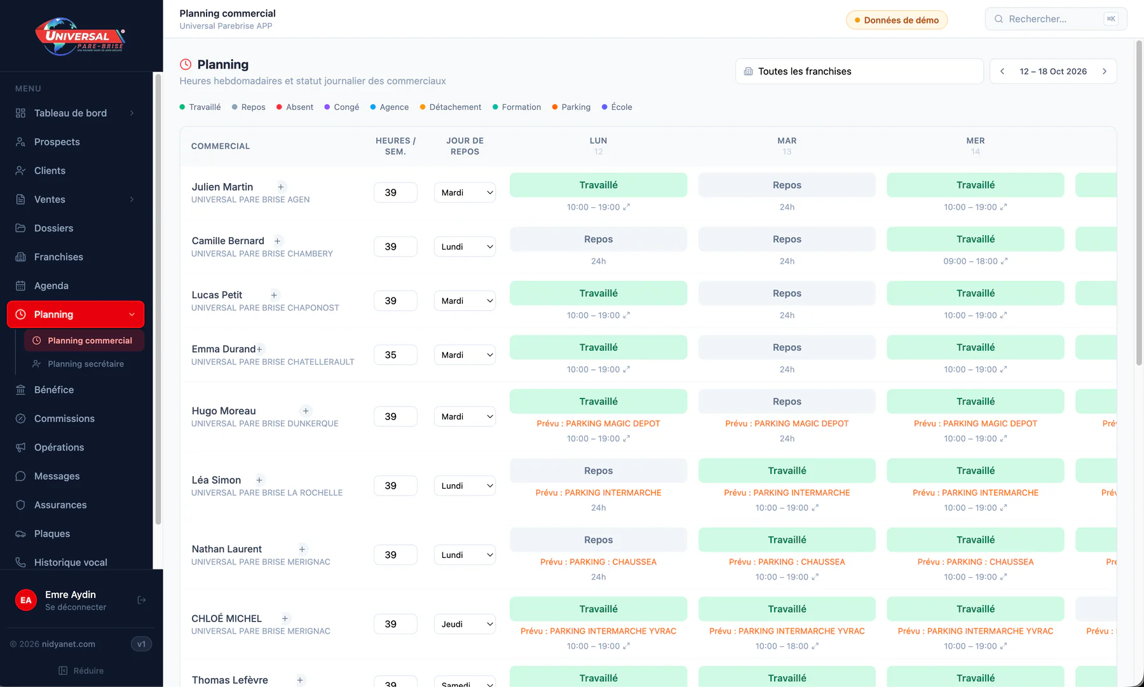Click the Données de démo badge

tap(897, 20)
